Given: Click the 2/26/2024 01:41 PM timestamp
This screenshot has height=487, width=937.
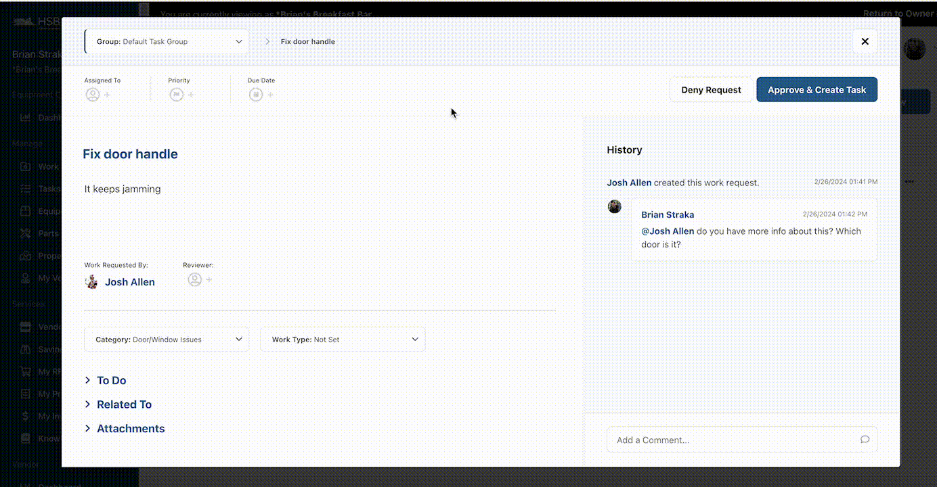Looking at the screenshot, I should 846,182.
